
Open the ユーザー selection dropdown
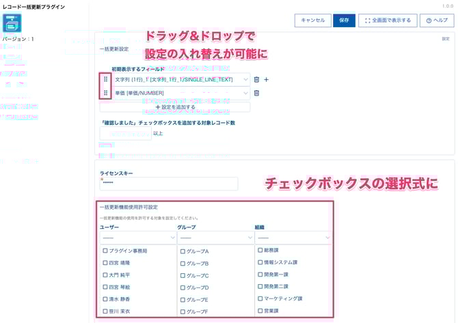pos(137,238)
